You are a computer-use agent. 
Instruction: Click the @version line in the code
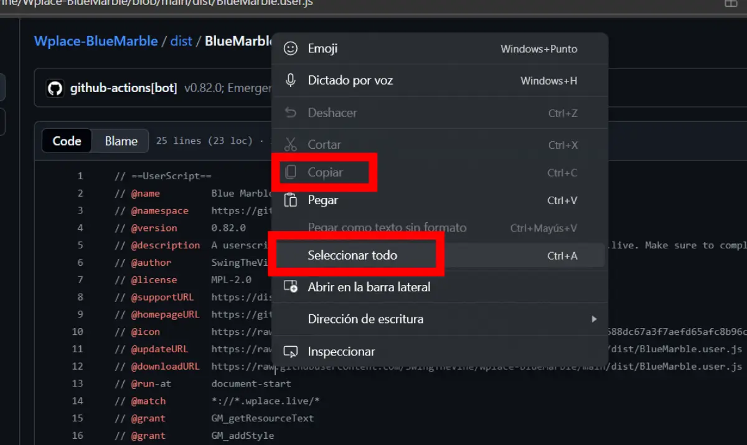(154, 228)
